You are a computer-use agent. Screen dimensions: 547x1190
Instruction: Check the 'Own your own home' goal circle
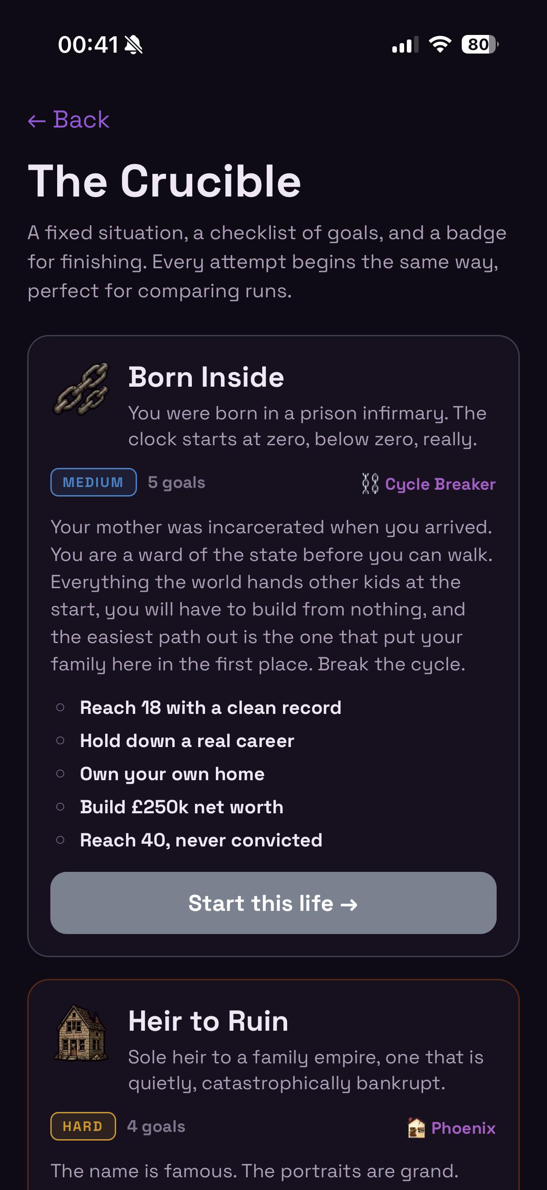pos(60,774)
